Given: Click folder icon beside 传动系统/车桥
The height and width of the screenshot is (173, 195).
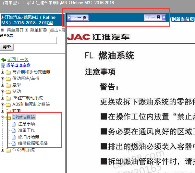Looking at the screenshot, I should pyautogui.click(x=8, y=79).
